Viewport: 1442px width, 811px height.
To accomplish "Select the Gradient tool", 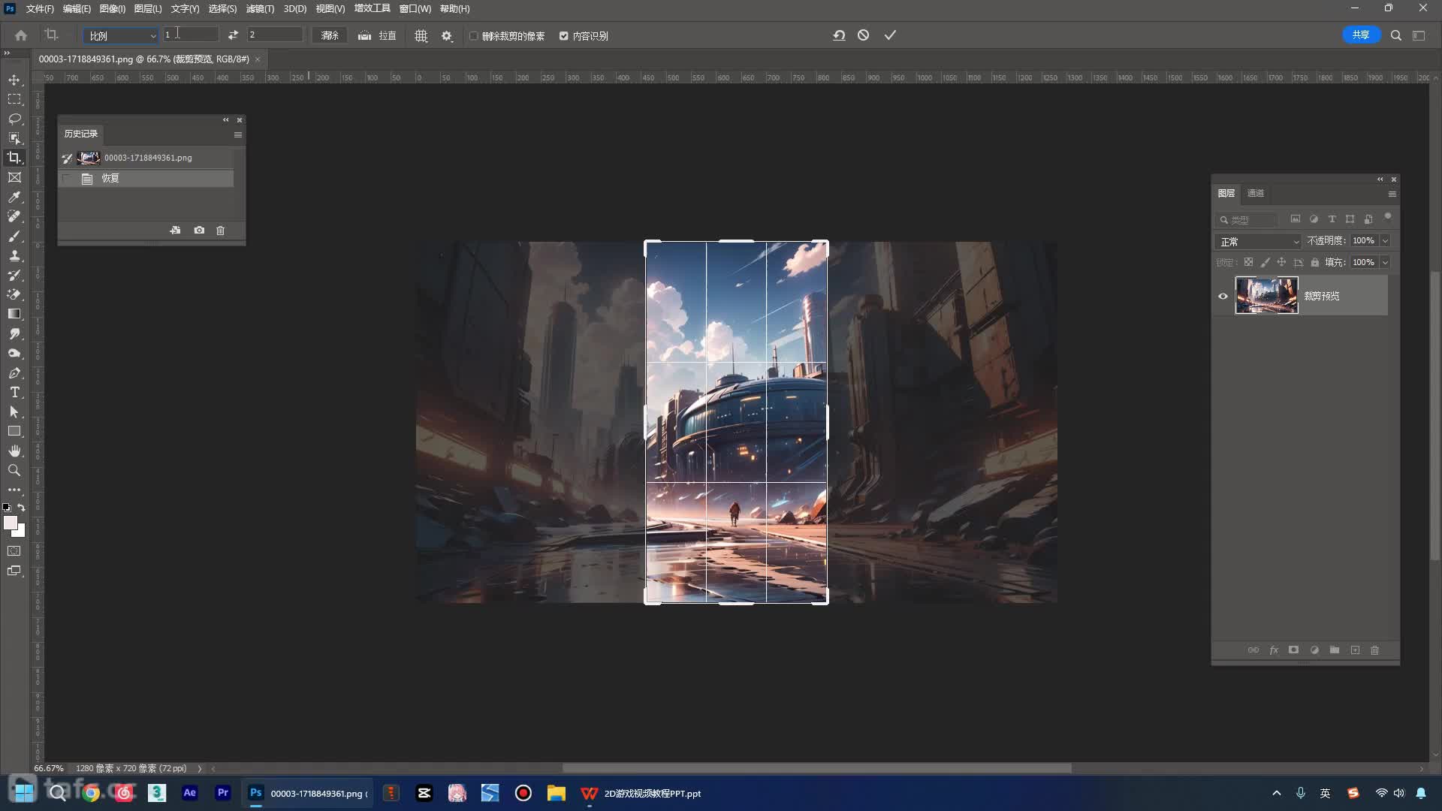I will coord(14,314).
